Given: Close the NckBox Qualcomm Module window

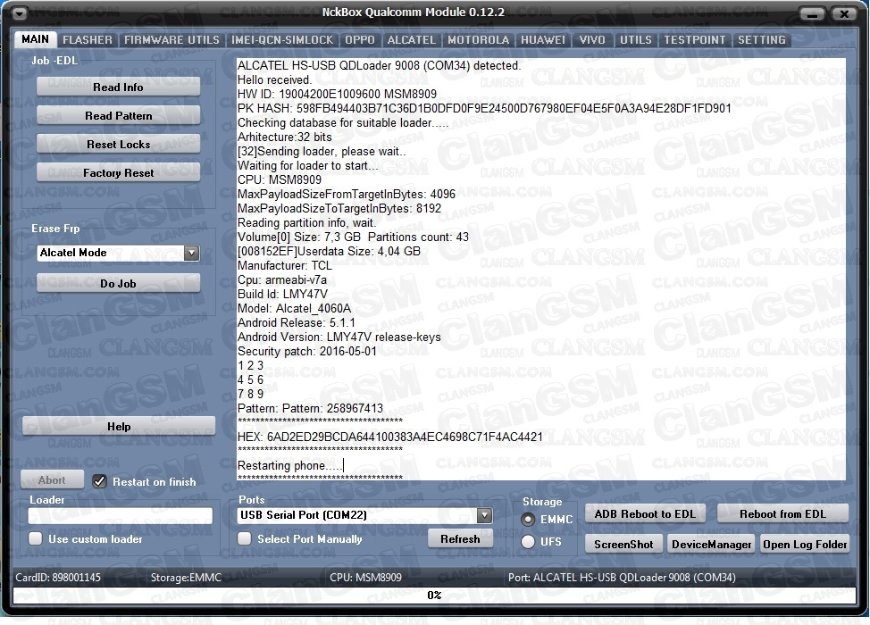Looking at the screenshot, I should [x=844, y=13].
